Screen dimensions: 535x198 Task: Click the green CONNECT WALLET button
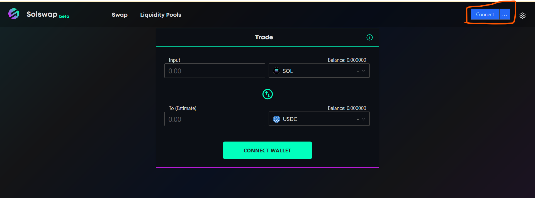[267, 150]
